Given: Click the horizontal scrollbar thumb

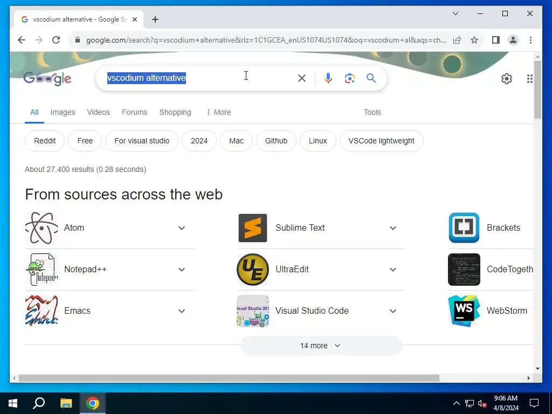Looking at the screenshot, I should (229, 378).
